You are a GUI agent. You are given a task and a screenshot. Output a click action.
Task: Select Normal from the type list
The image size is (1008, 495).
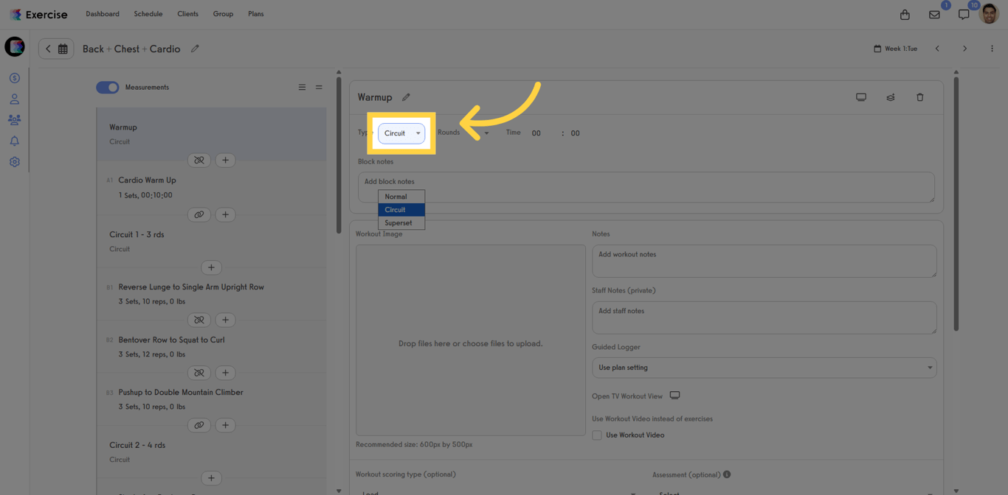(x=401, y=197)
